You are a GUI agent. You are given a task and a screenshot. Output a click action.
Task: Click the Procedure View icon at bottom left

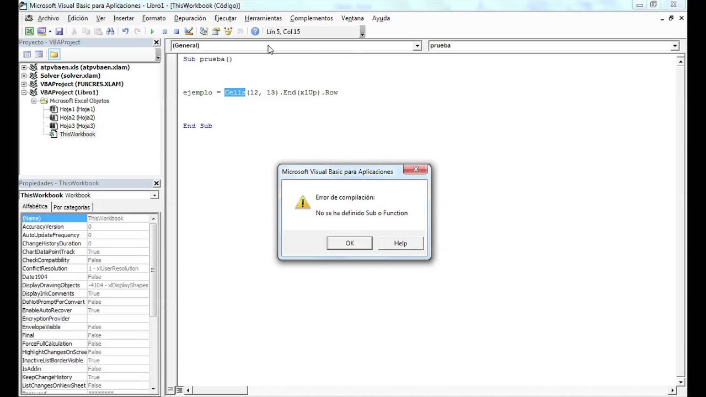(170, 390)
